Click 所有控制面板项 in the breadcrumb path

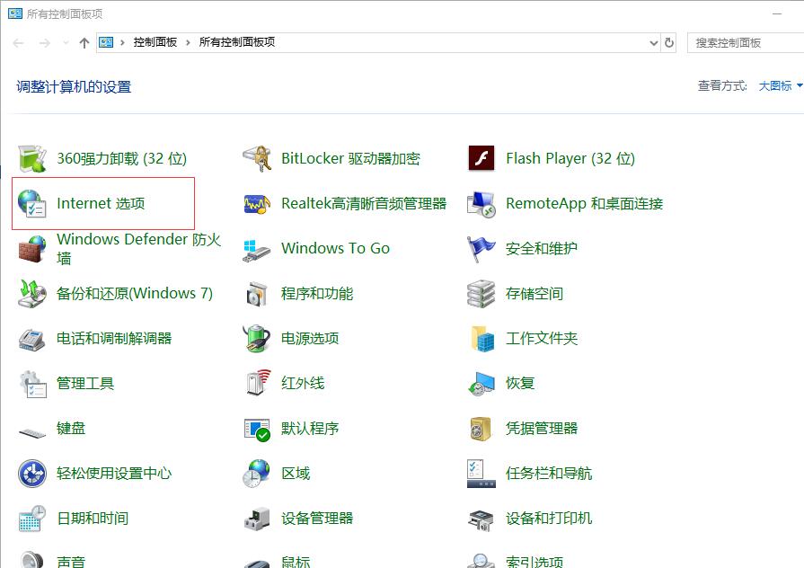click(x=236, y=42)
